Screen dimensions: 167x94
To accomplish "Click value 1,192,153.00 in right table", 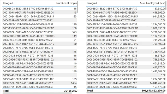I will point(158,36).
